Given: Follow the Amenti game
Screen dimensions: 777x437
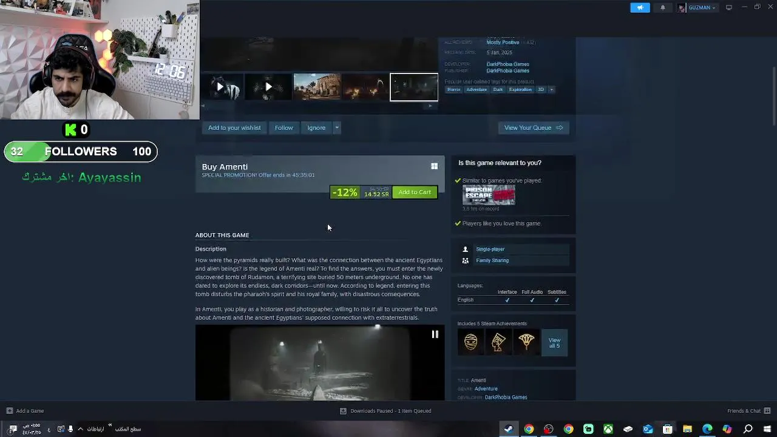Looking at the screenshot, I should pos(283,127).
